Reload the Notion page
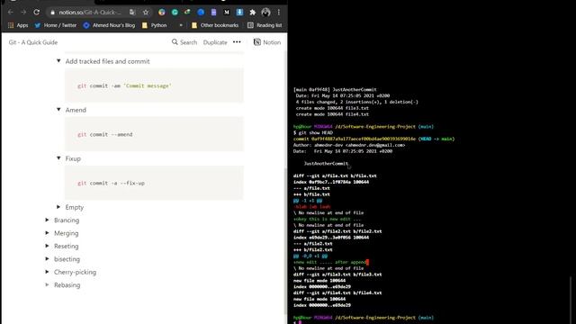 pyautogui.click(x=36, y=12)
